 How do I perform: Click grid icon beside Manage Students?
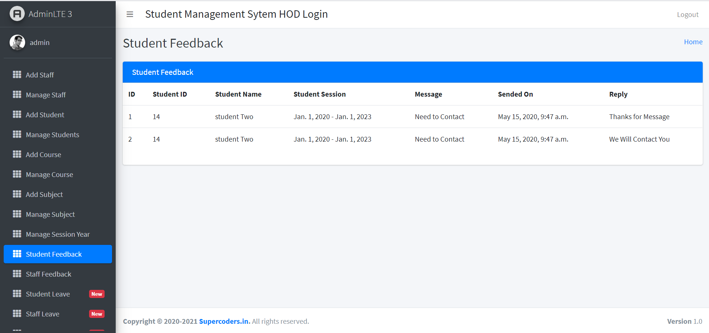pyautogui.click(x=17, y=134)
